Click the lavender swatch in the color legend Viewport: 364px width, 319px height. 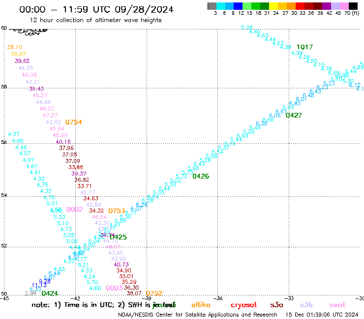335,6
